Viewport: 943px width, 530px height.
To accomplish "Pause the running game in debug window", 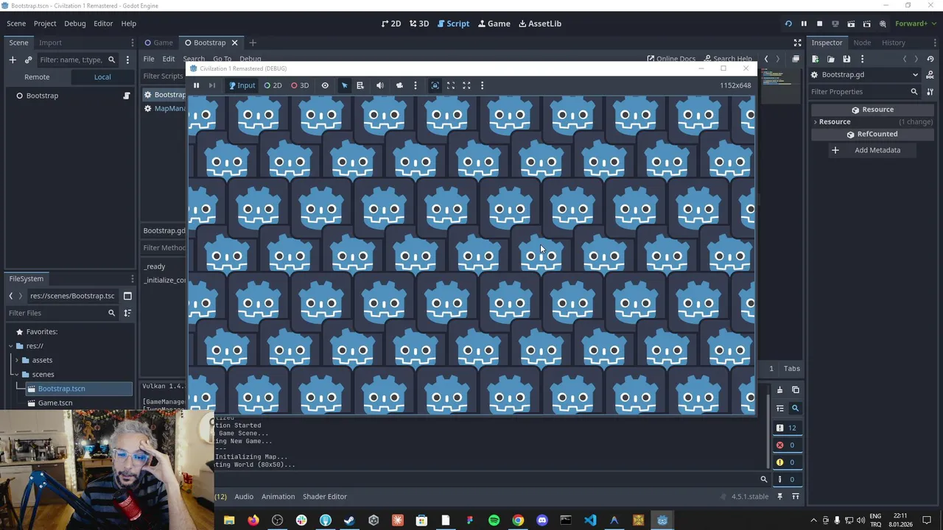I will tap(196, 85).
